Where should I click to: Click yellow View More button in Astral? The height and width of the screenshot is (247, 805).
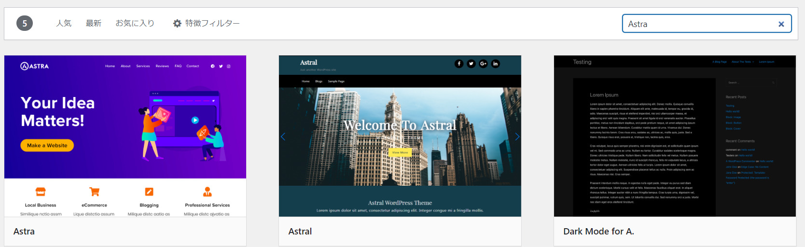pyautogui.click(x=400, y=152)
